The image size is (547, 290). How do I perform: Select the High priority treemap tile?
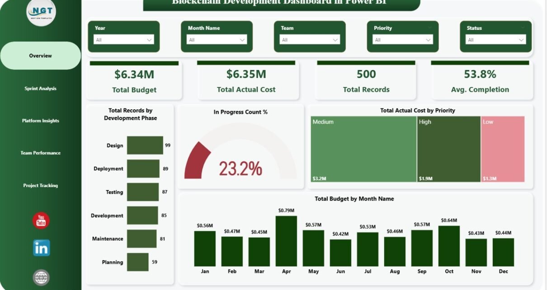(448, 149)
